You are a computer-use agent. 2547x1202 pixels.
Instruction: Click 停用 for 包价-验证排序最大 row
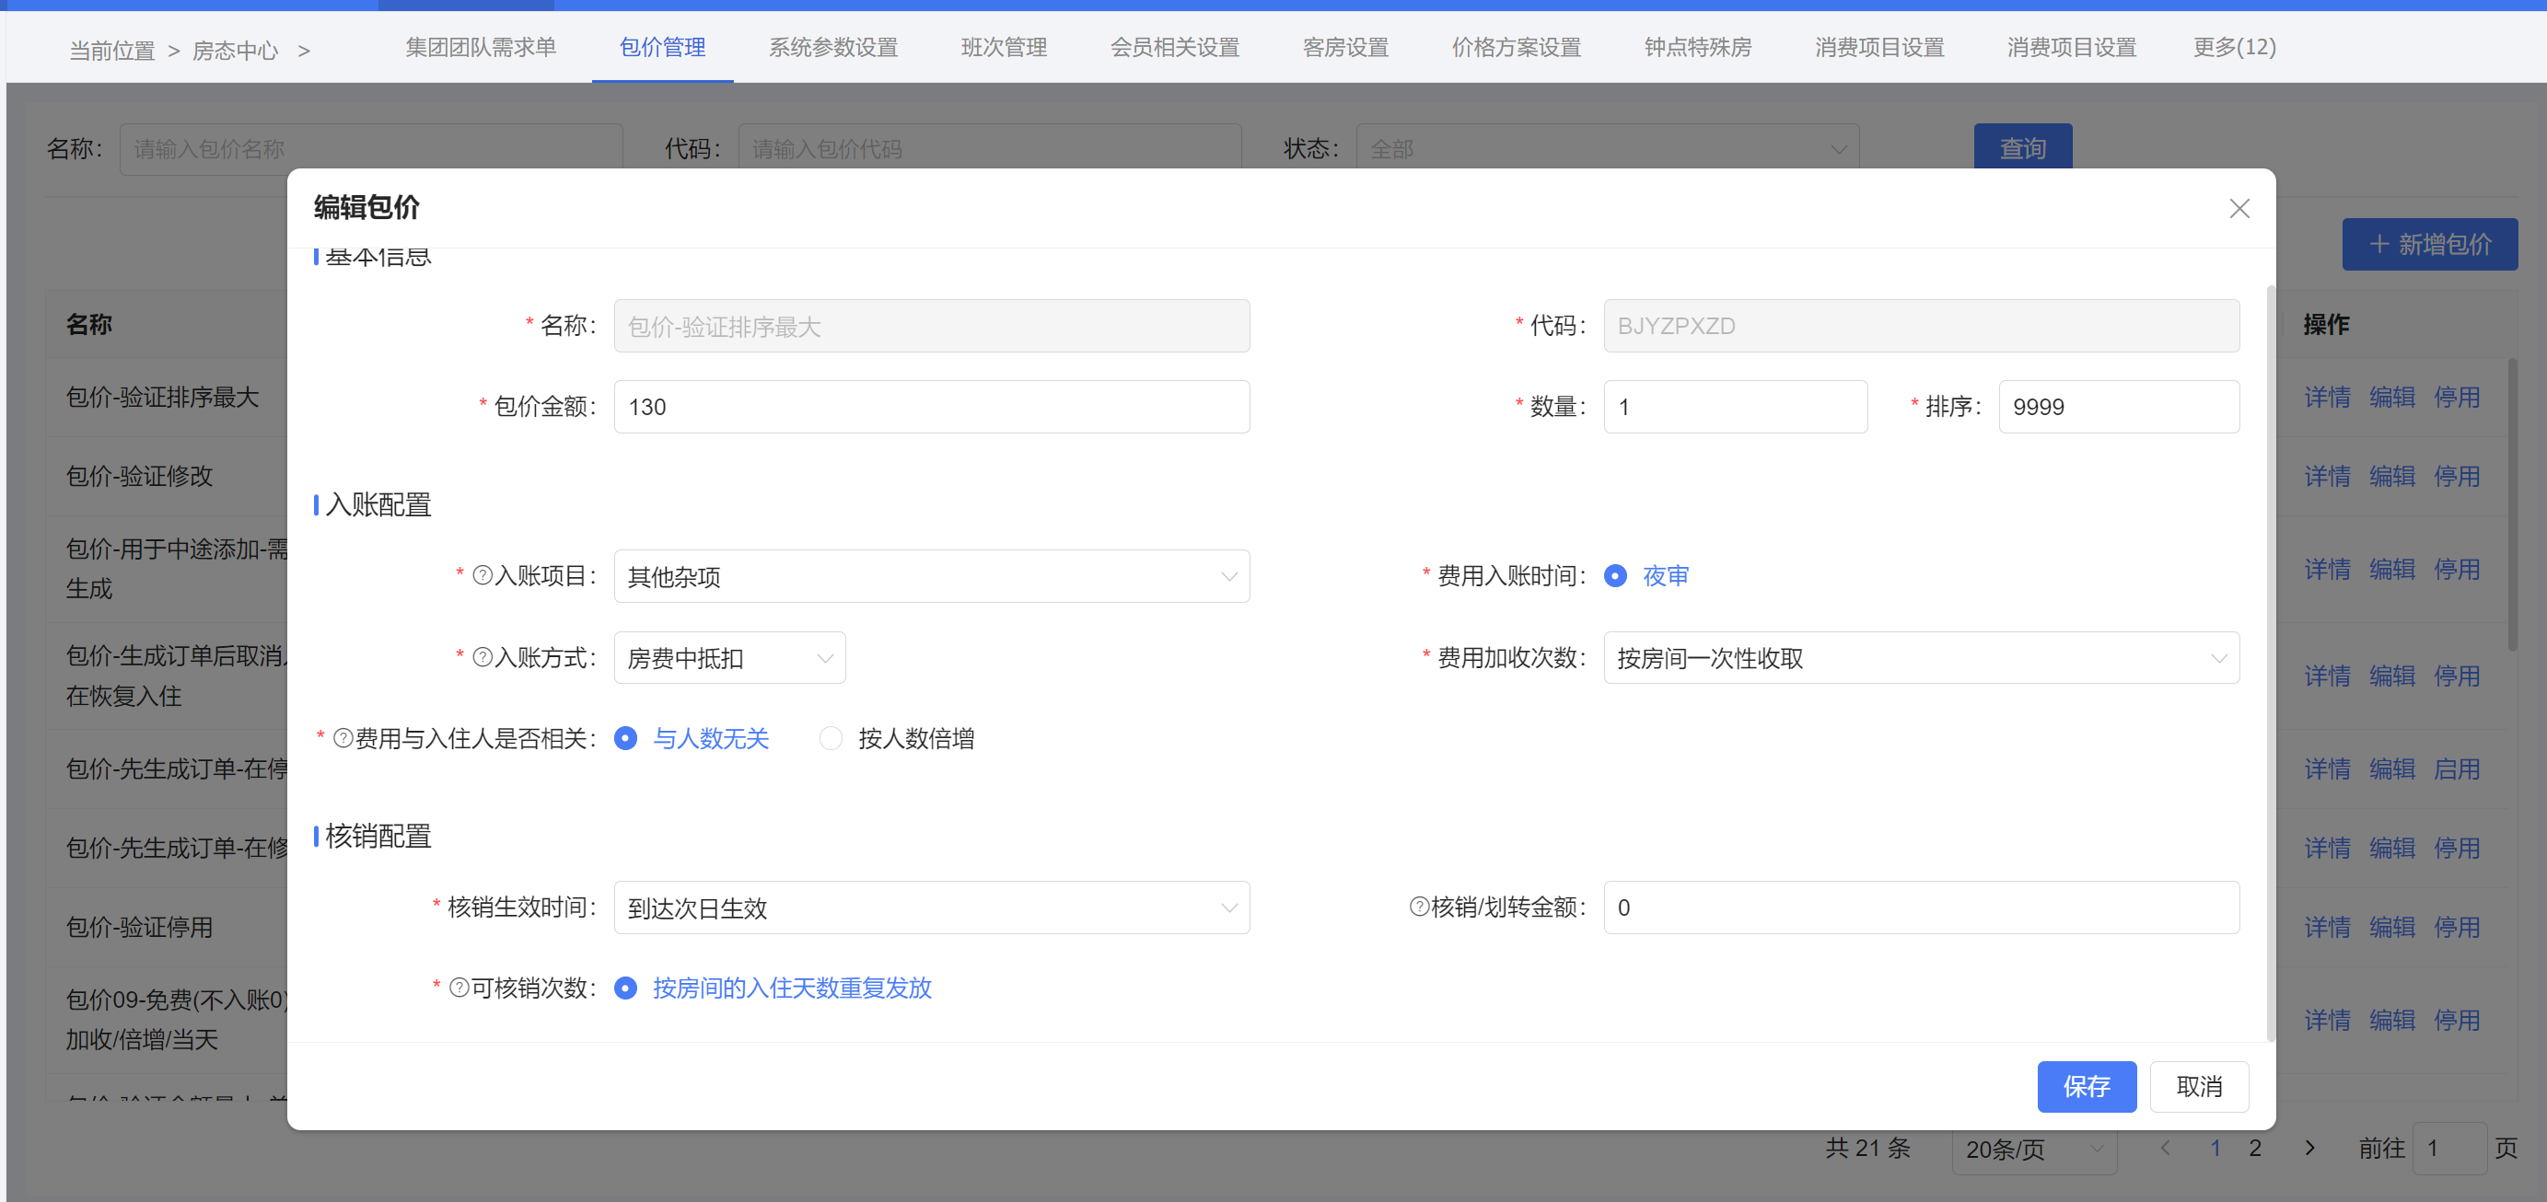pos(2456,398)
